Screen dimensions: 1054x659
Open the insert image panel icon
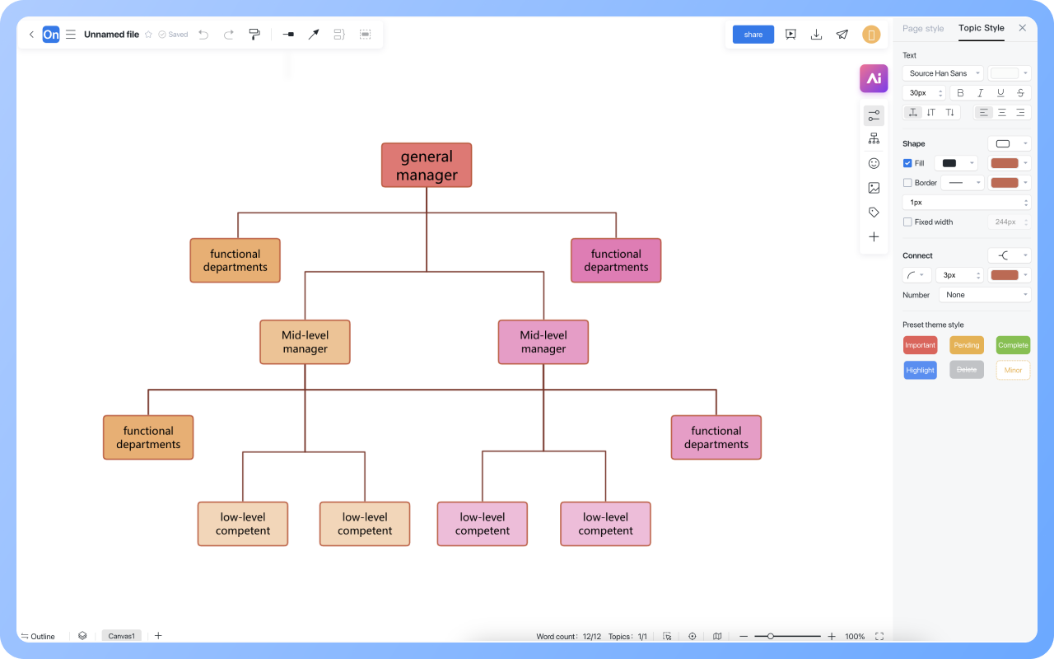click(874, 188)
